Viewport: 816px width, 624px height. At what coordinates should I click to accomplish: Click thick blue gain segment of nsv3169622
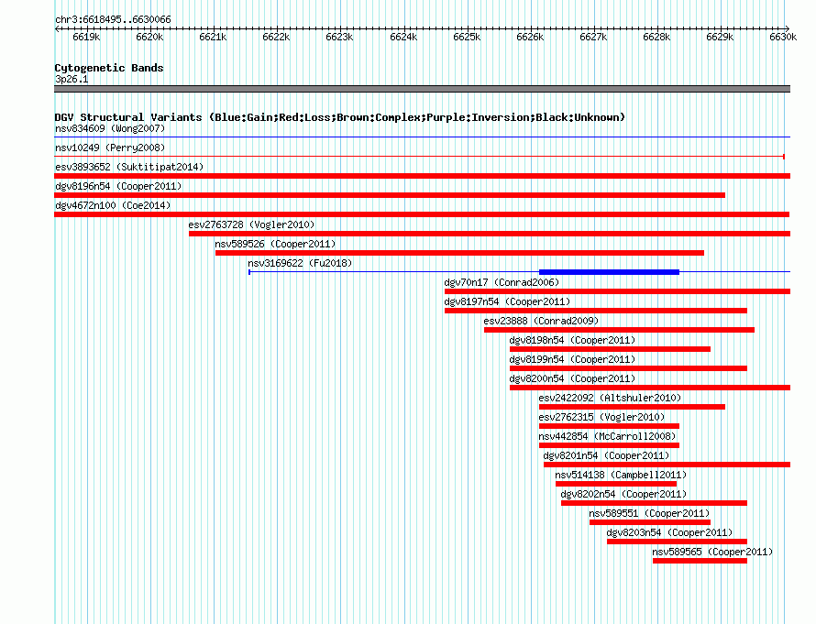pyautogui.click(x=610, y=272)
